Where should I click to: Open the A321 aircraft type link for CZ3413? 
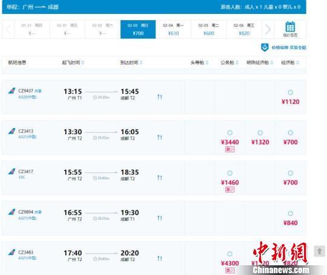[27, 137]
